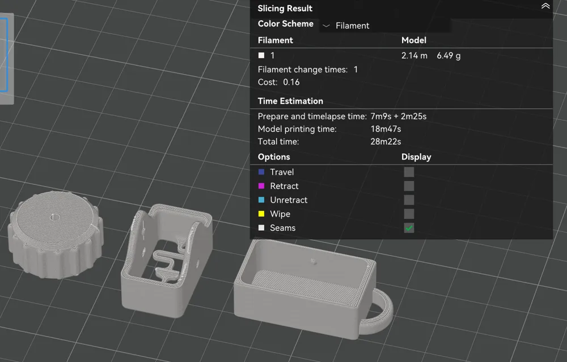Enable Unretract display checkbox
Image resolution: width=567 pixels, height=362 pixels.
[x=409, y=200]
